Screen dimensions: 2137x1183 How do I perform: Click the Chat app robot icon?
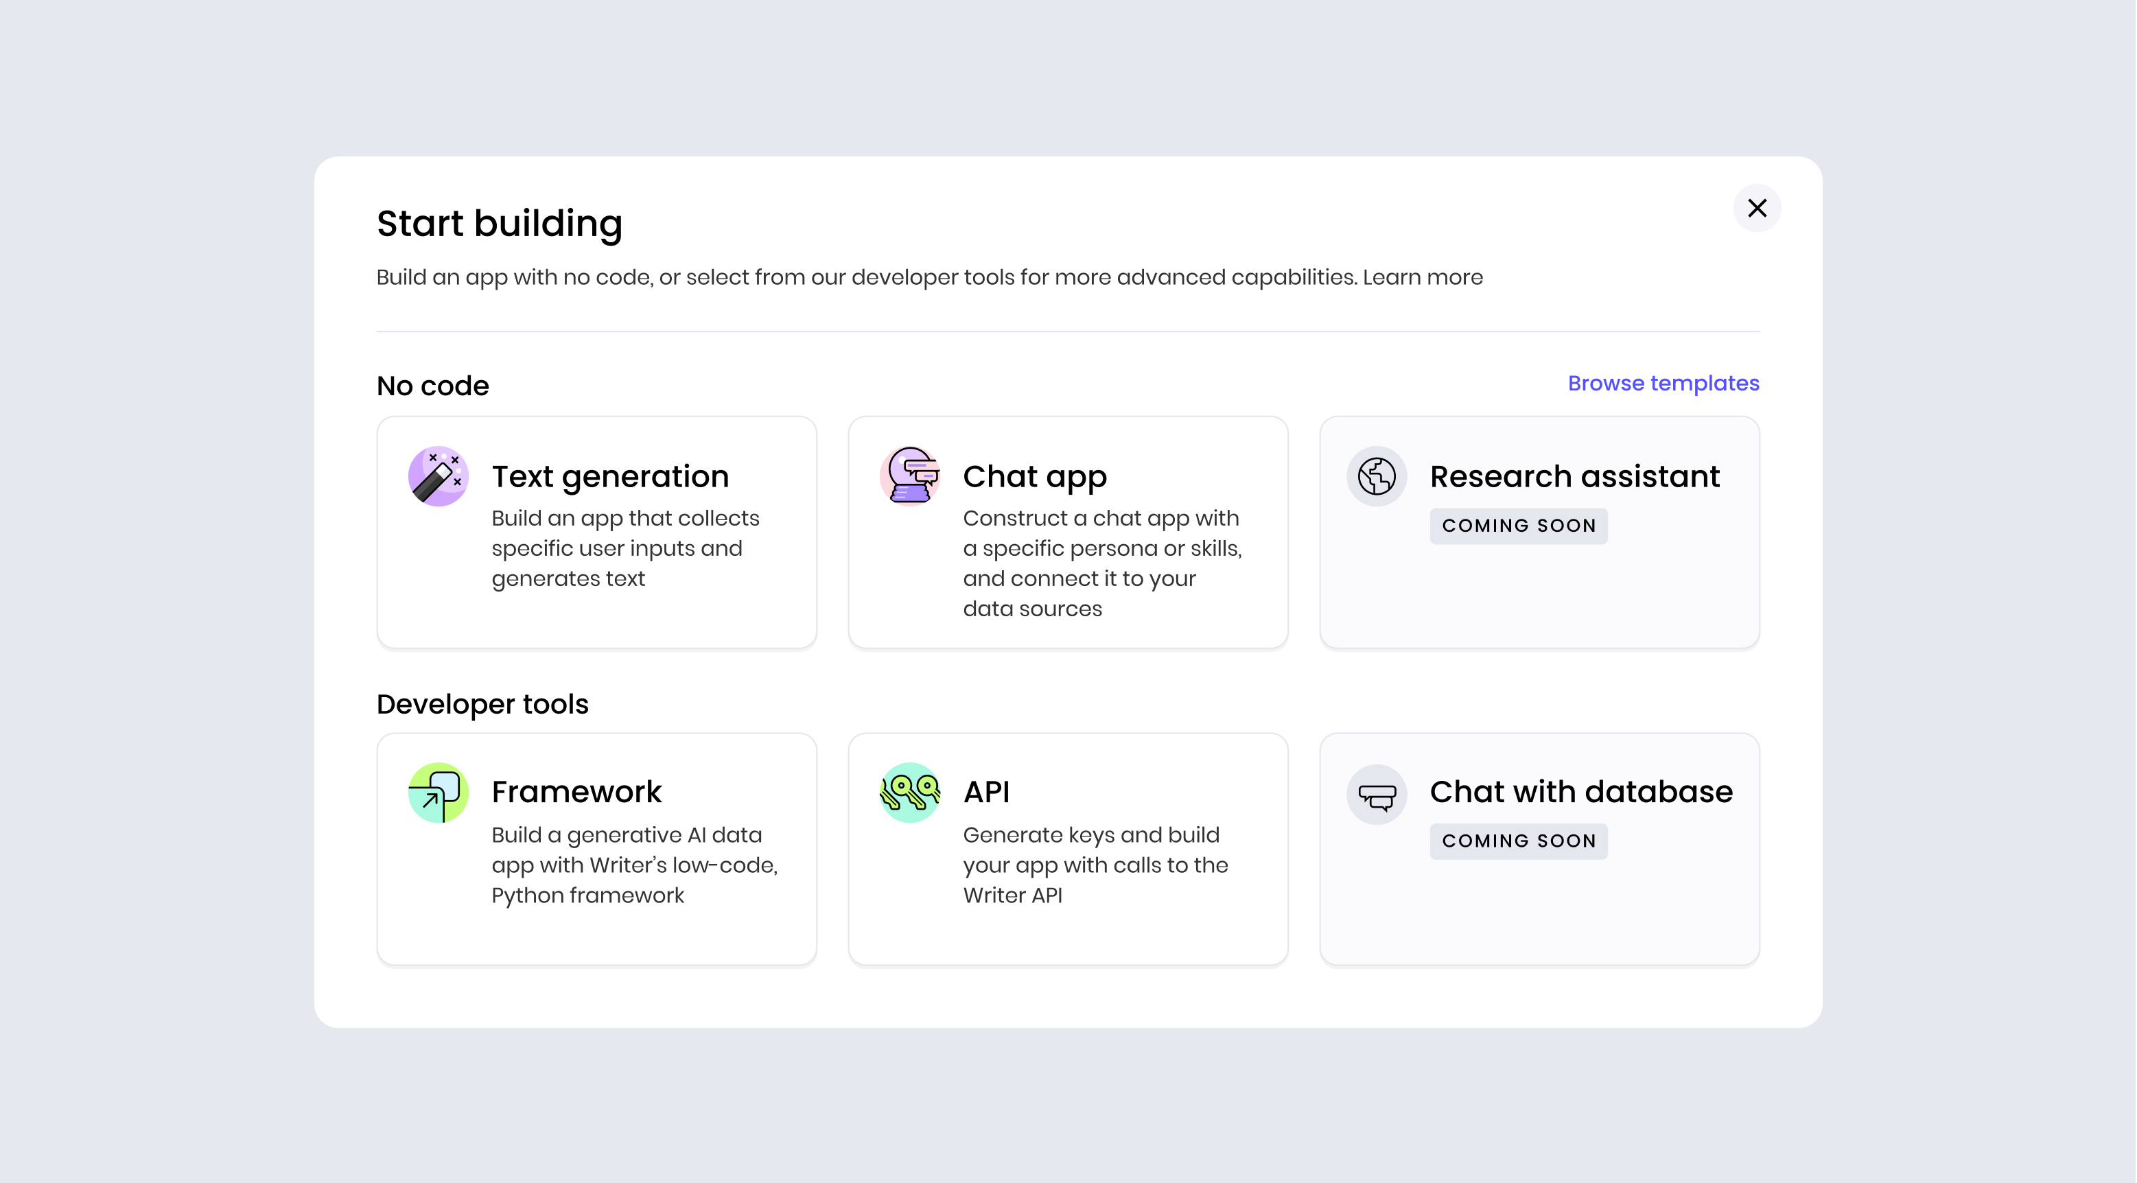[x=909, y=476]
